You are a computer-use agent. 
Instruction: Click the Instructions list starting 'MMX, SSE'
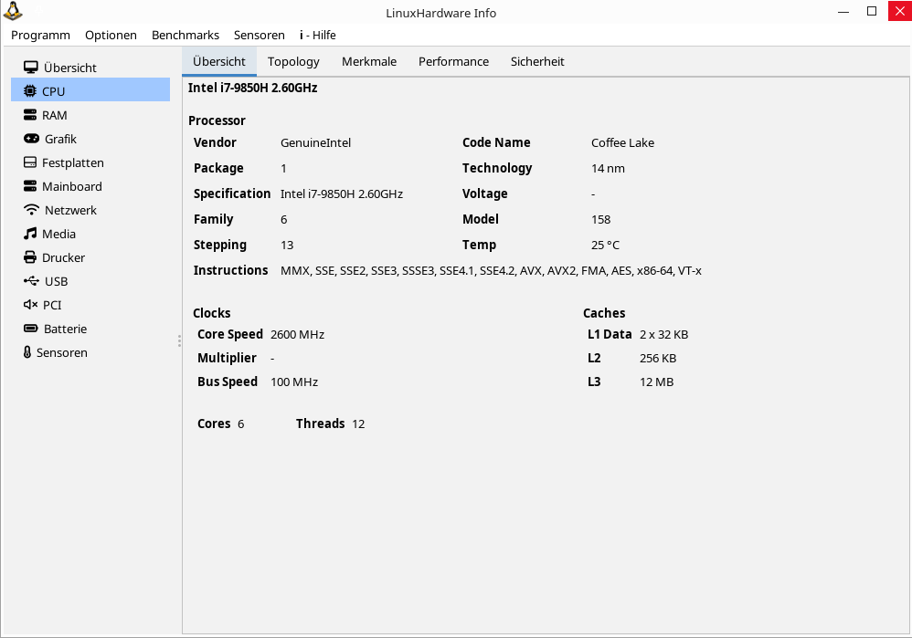[491, 271]
